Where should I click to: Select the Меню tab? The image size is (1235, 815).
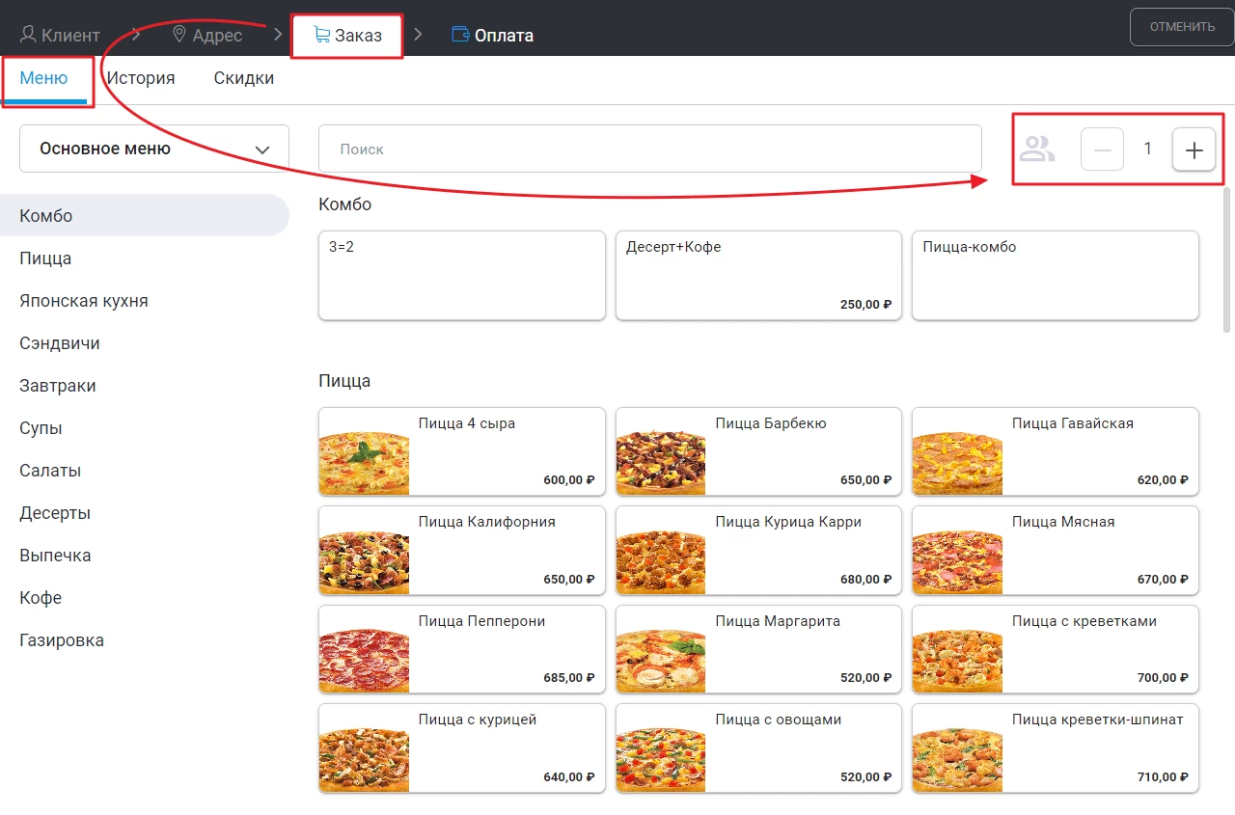click(x=44, y=78)
